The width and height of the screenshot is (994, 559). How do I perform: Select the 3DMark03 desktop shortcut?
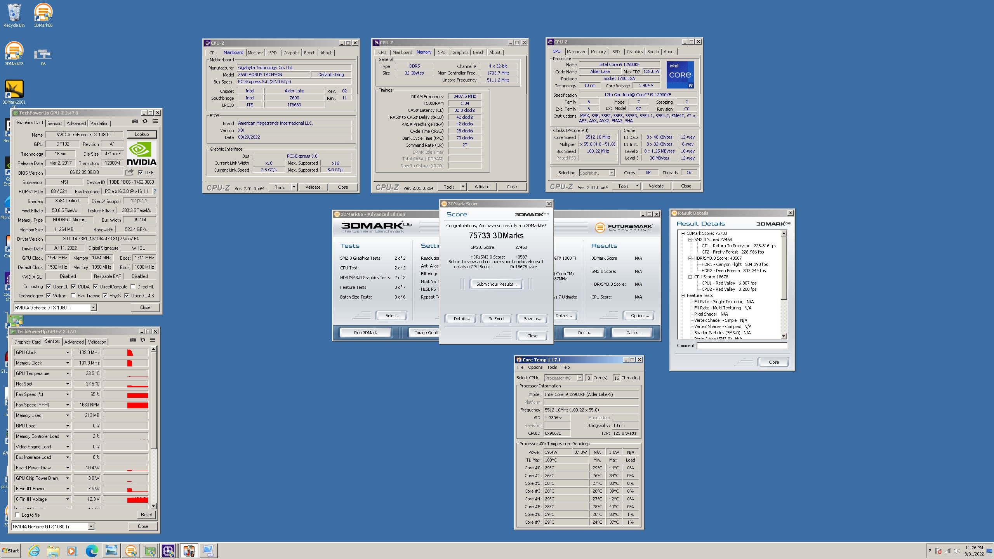(14, 54)
